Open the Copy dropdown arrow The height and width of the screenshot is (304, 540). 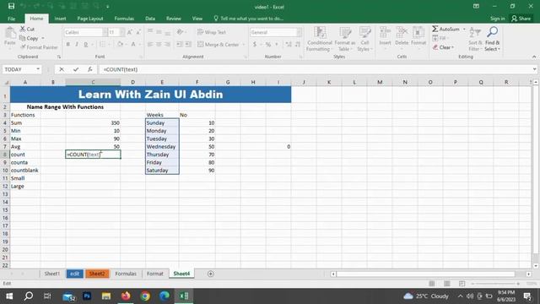pos(43,38)
